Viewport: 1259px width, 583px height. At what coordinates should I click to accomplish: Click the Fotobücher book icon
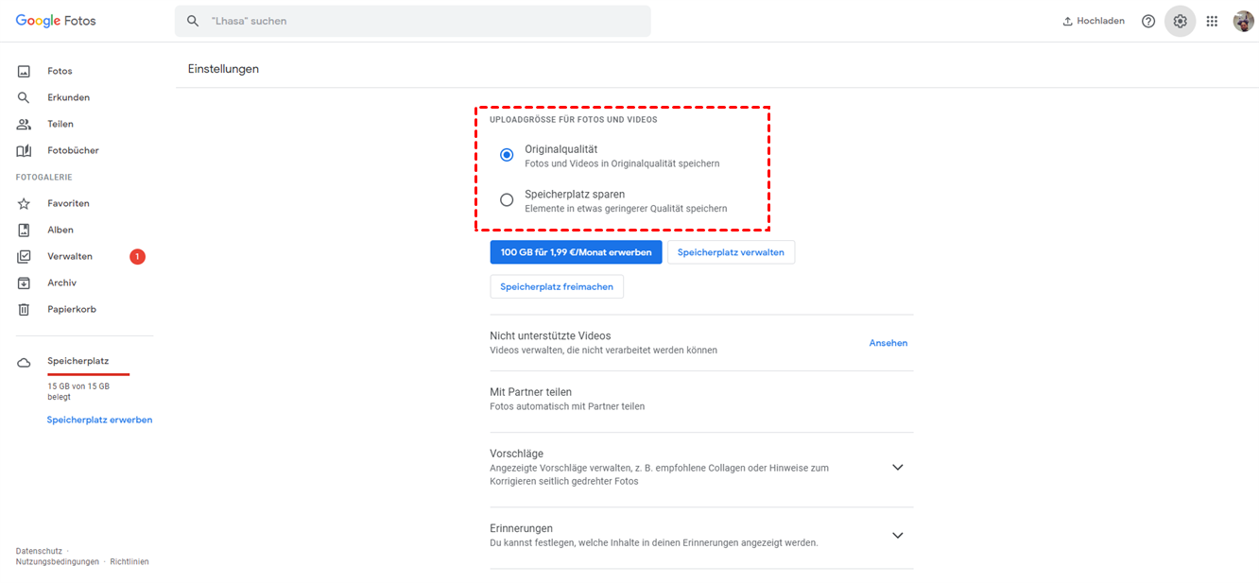25,151
